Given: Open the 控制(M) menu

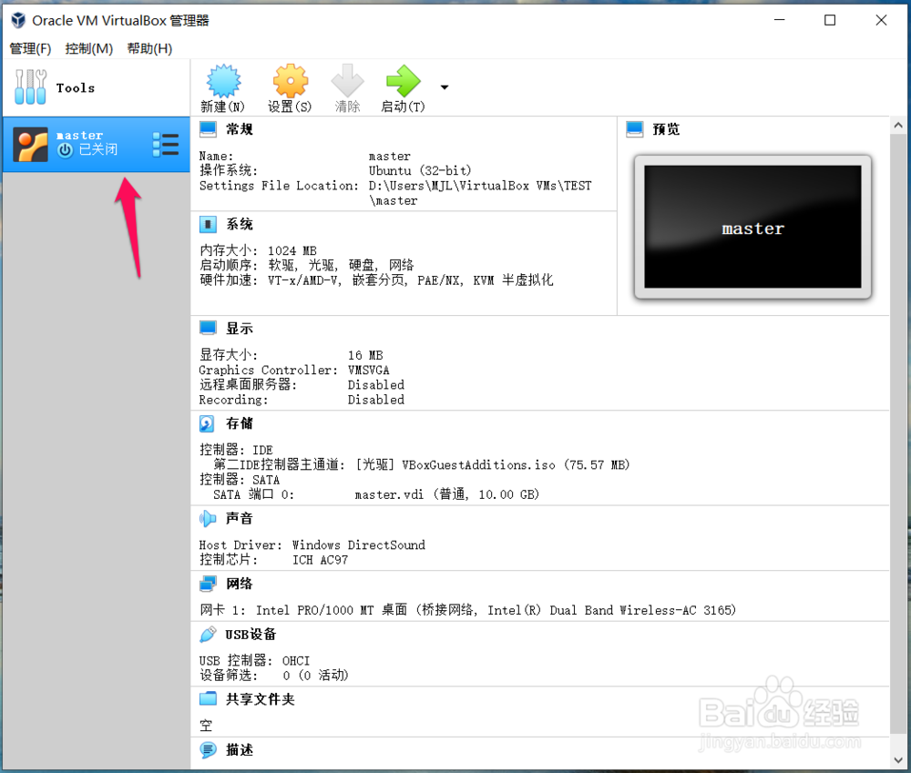Looking at the screenshot, I should (x=89, y=48).
